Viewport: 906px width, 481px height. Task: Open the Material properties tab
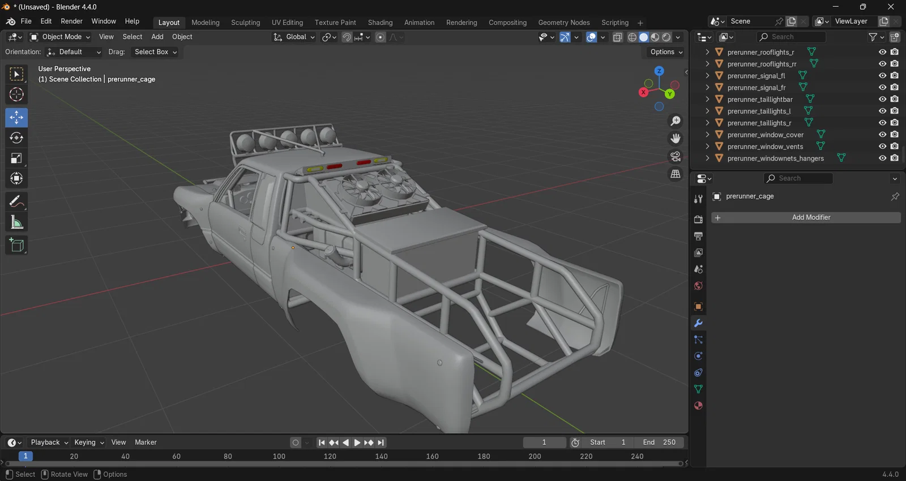(x=698, y=406)
